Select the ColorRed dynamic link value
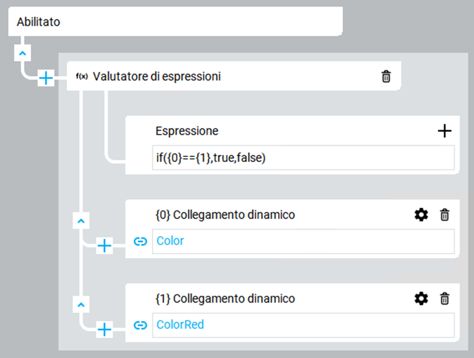This screenshot has height=358, width=474. coord(303,325)
